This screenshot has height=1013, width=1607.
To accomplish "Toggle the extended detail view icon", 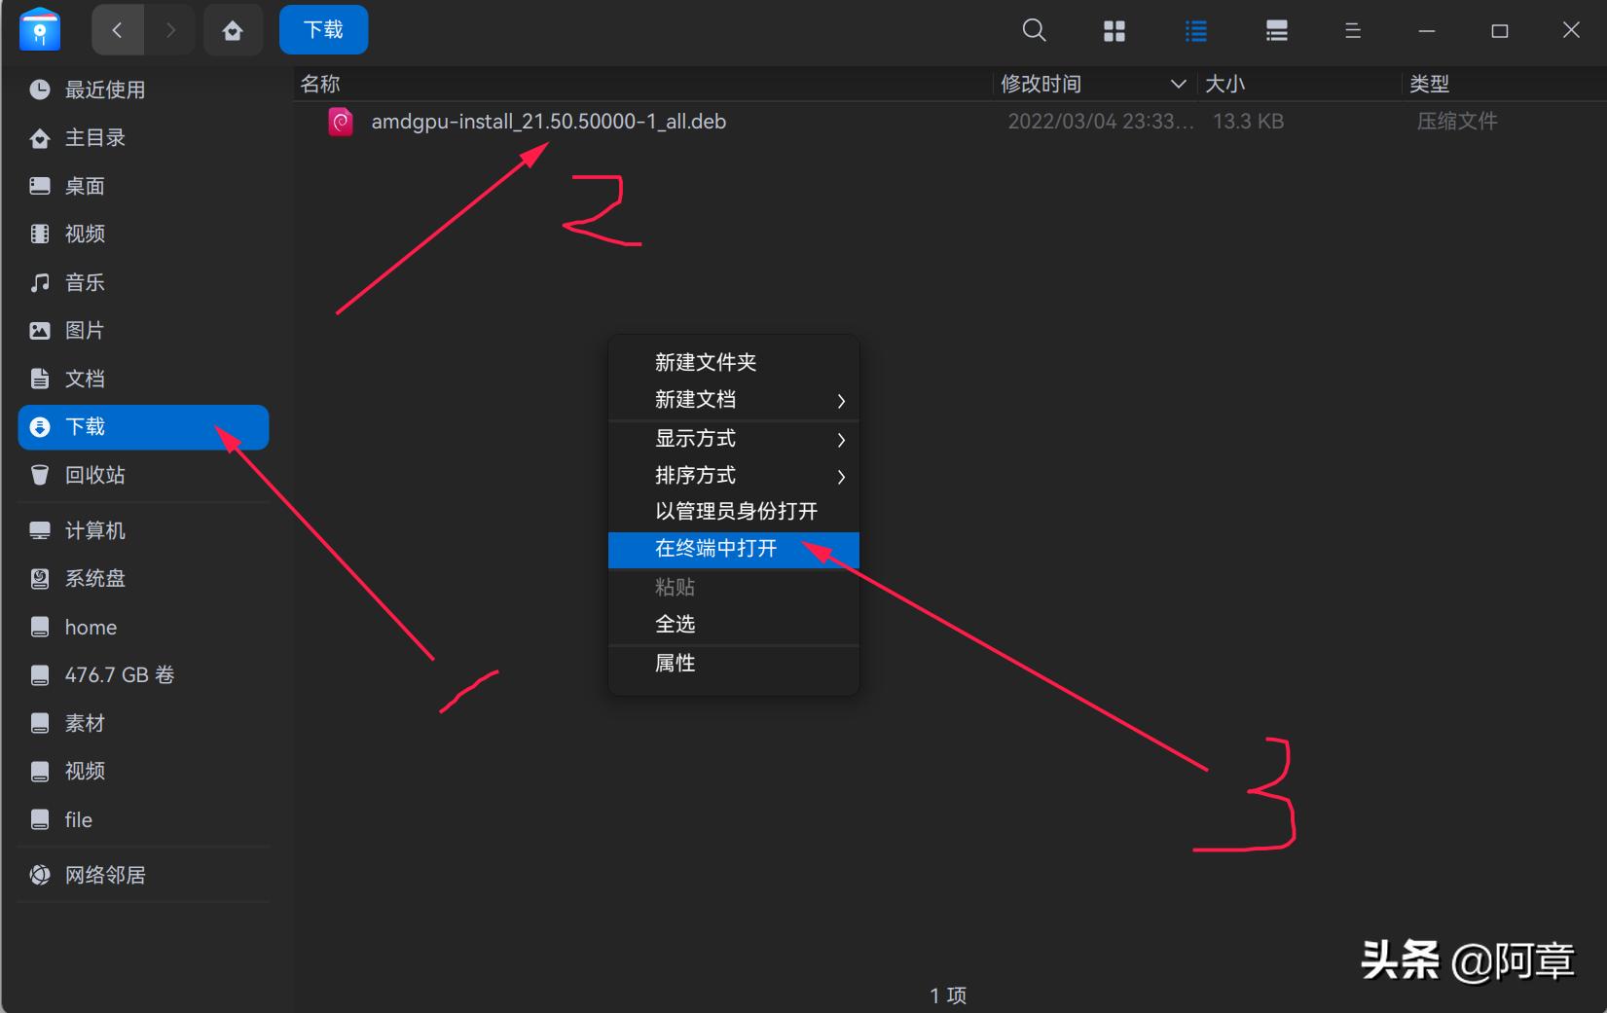I will click(x=1276, y=30).
